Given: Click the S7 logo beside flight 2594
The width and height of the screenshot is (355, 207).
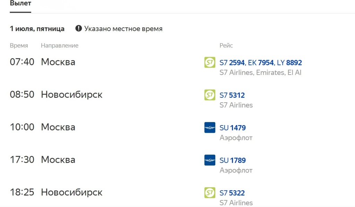Looking at the screenshot, I should 210,63.
